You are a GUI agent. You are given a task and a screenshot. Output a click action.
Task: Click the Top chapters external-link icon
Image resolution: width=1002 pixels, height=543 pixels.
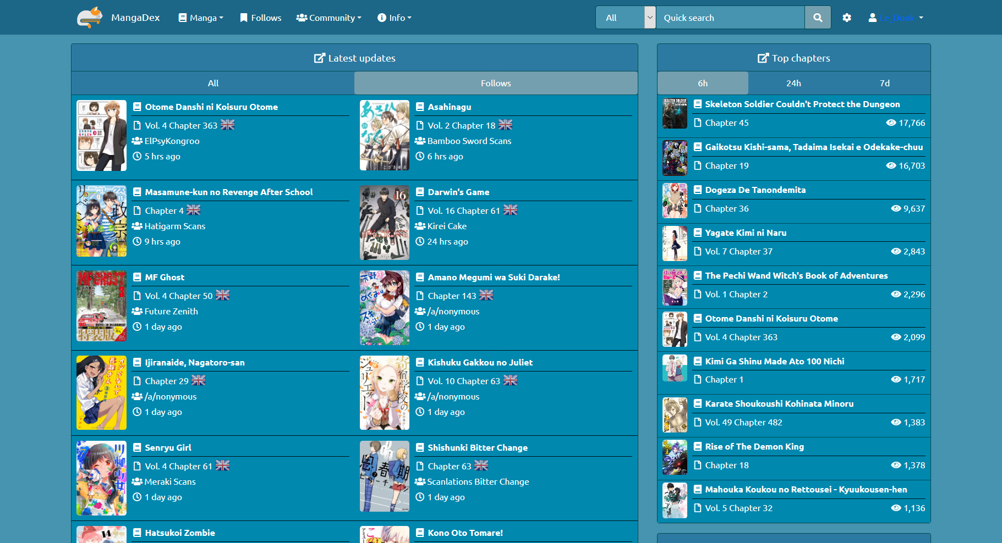[x=763, y=58]
